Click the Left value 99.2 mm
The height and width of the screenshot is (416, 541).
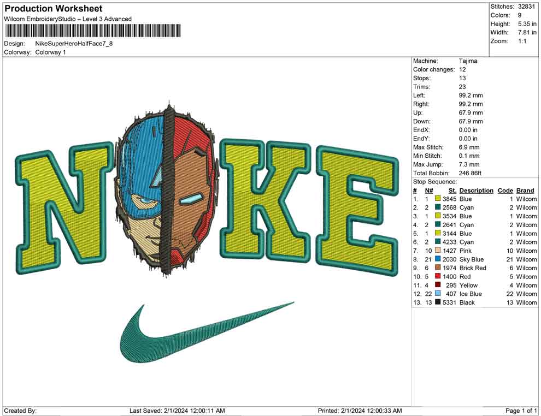point(471,95)
